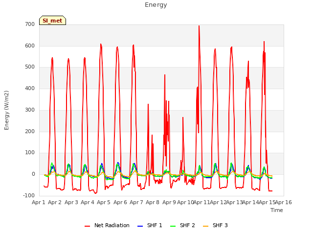Click the Apr 1 x-axis label

39,202
